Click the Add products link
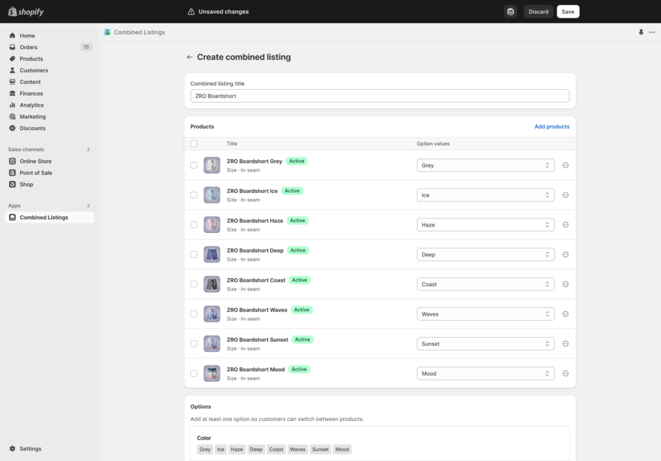This screenshot has width=661, height=461. click(x=552, y=127)
